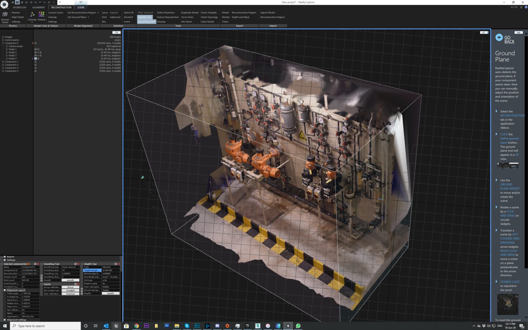
Task: Expand the Report section
Action: coord(4,257)
